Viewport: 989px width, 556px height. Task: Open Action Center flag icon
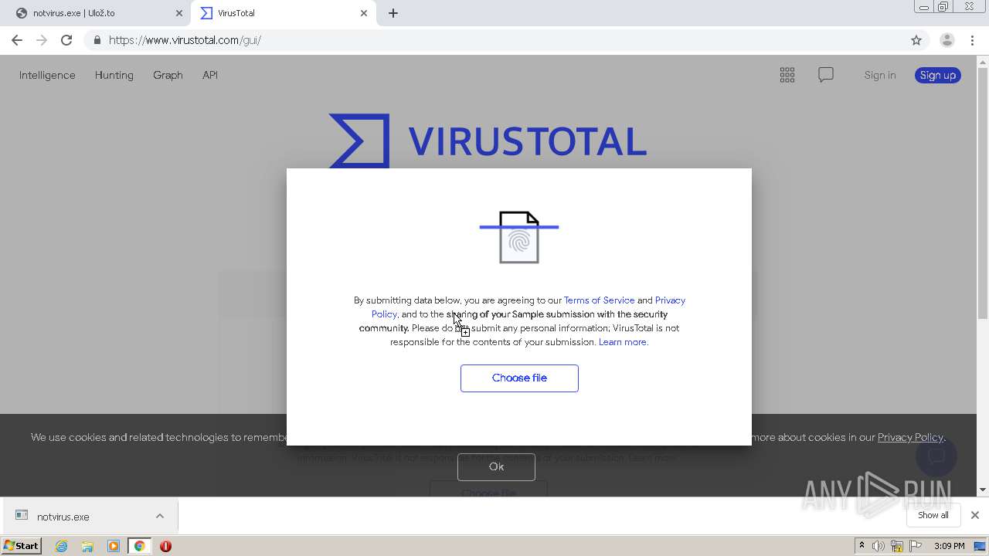coord(916,546)
